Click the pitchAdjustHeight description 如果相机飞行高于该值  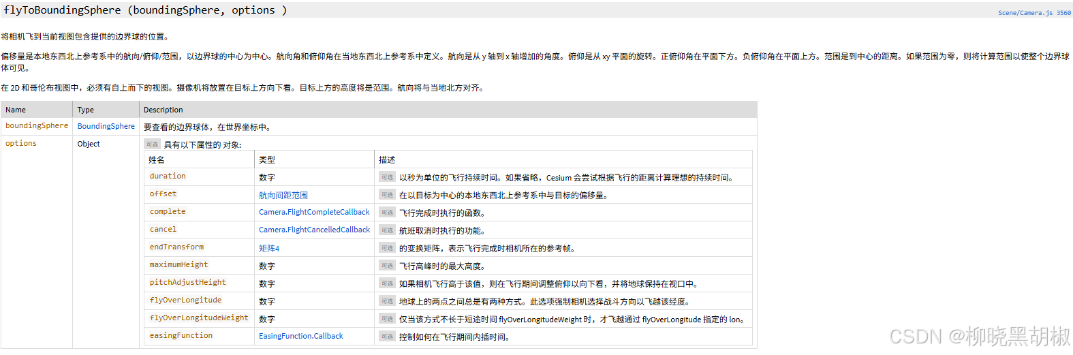pyautogui.click(x=550, y=284)
